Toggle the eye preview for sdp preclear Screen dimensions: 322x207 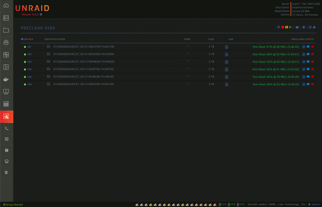click(x=308, y=77)
